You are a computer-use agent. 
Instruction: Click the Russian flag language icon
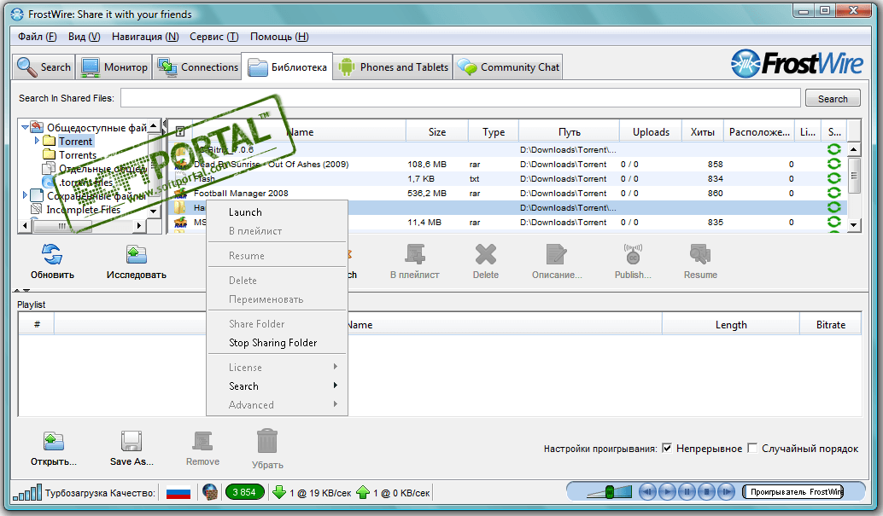[178, 493]
